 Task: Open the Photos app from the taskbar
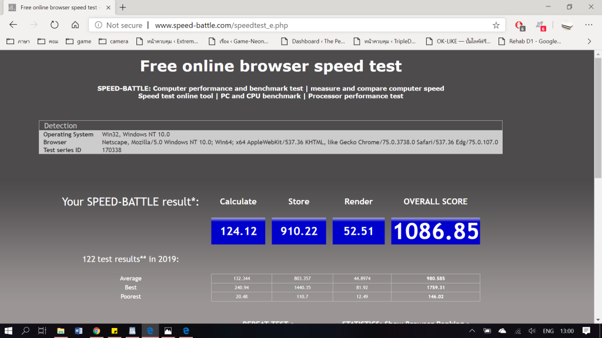(x=168, y=331)
